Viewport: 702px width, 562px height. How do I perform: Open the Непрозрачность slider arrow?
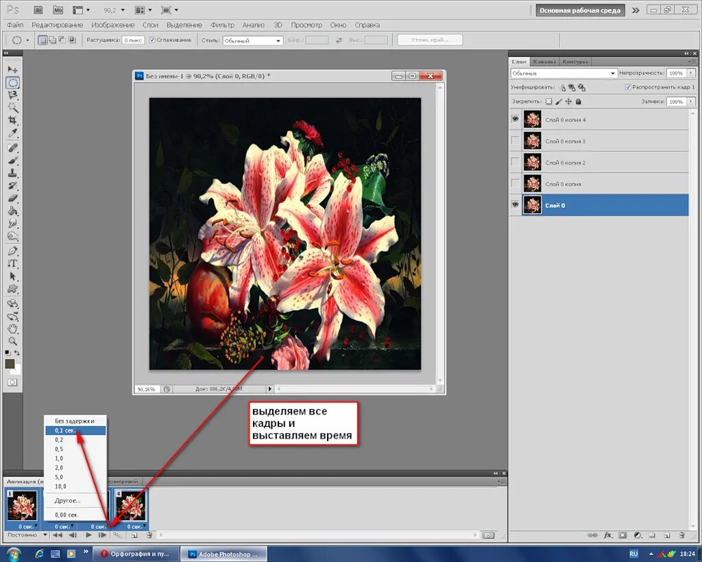point(691,73)
